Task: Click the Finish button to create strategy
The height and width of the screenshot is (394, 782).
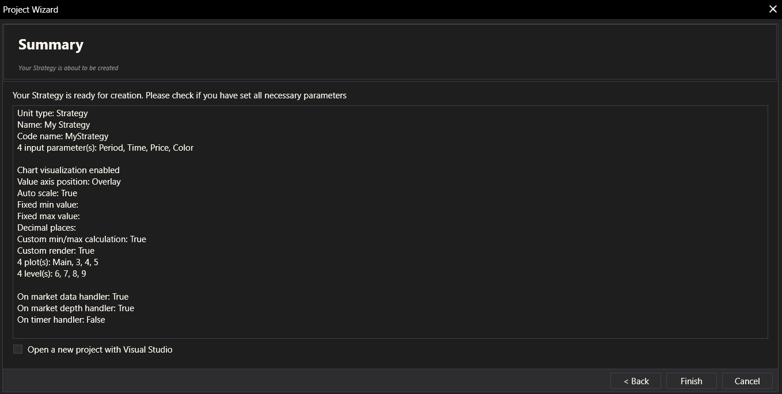Action: click(x=691, y=381)
